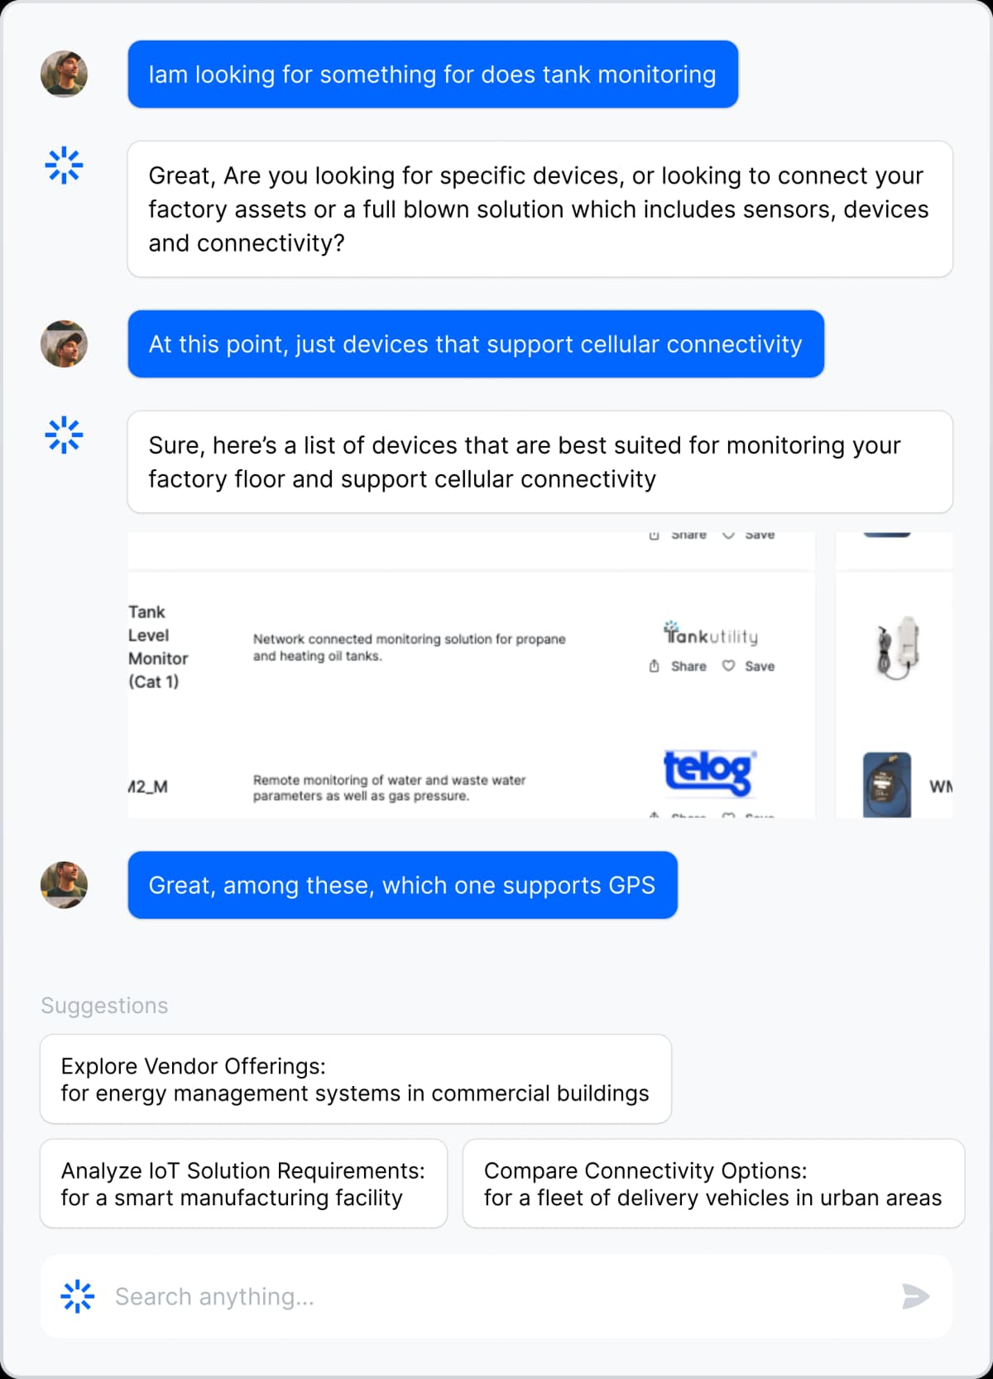Viewport: 993px width, 1379px height.
Task: Click the Tankutility brand logo
Action: (710, 635)
